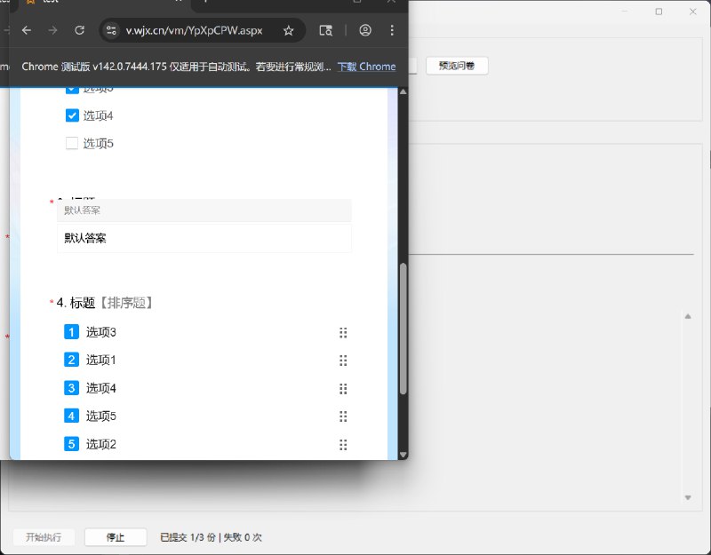Click the address bar URL
This screenshot has height=555, width=711.
[194, 30]
